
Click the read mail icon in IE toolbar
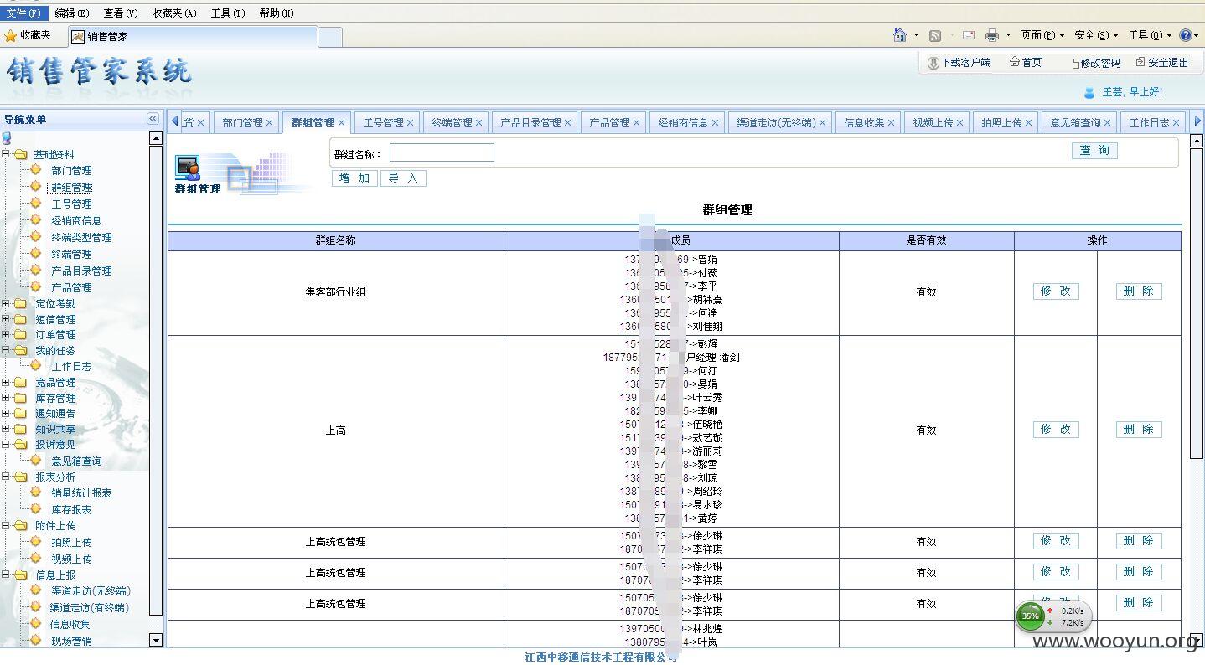[969, 35]
